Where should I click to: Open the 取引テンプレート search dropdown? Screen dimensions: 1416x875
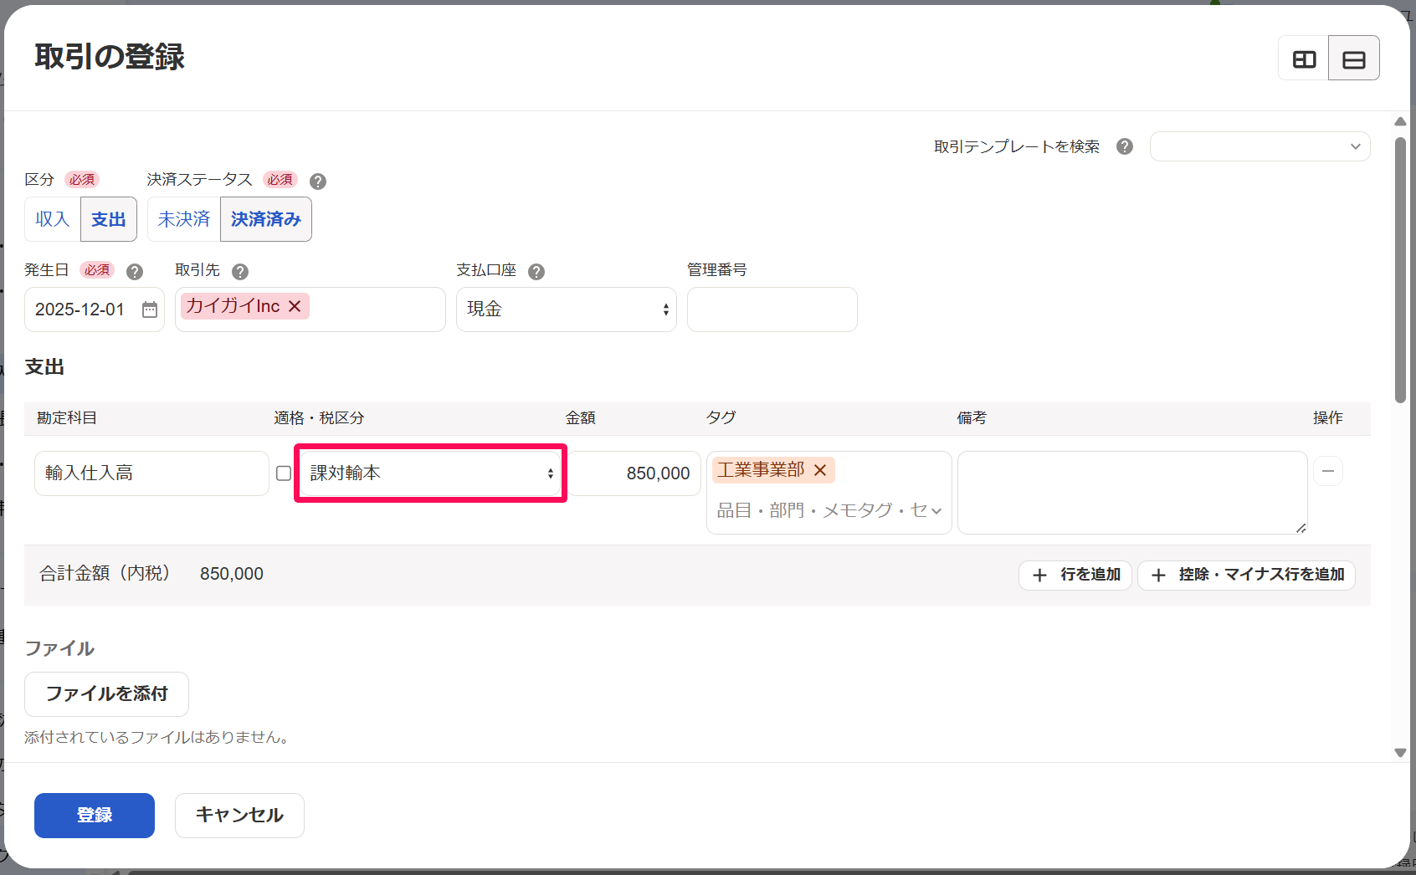click(x=1260, y=146)
